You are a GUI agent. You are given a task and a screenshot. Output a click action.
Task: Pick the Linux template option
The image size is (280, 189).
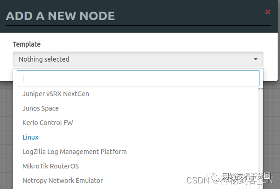(x=30, y=137)
